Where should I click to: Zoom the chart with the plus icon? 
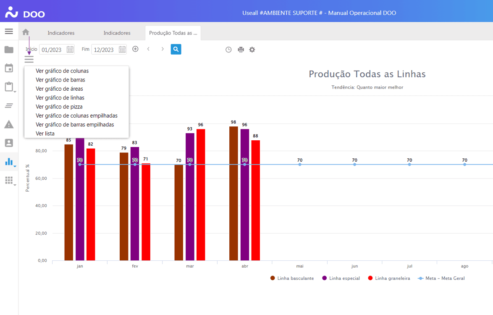135,49
